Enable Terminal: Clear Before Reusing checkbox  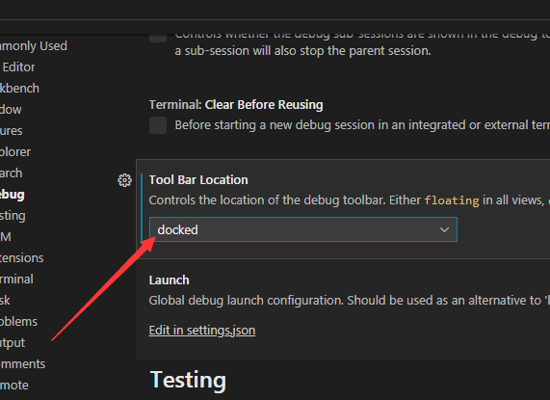point(158,125)
